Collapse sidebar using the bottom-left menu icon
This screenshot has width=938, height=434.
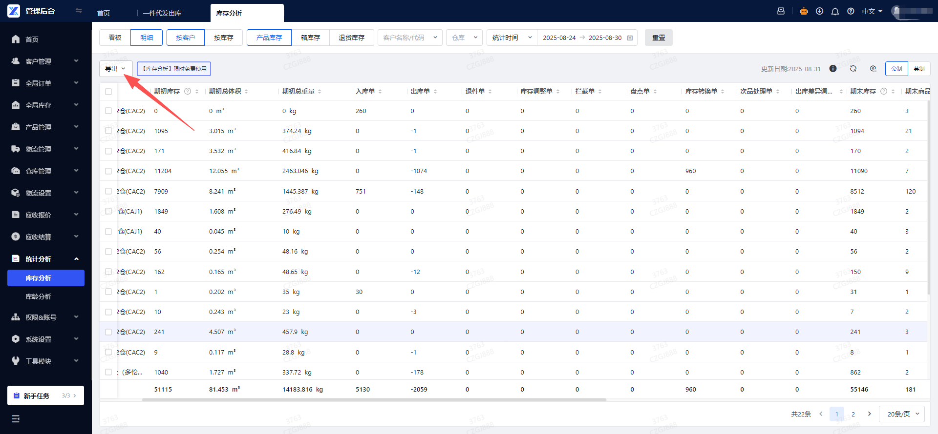coord(16,418)
